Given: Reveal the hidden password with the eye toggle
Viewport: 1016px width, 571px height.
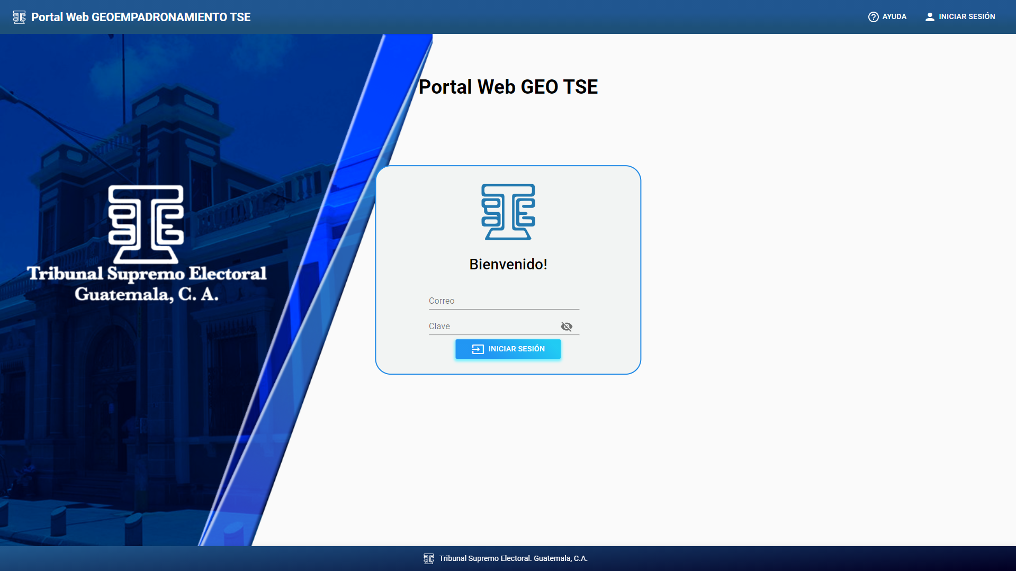Looking at the screenshot, I should point(567,327).
